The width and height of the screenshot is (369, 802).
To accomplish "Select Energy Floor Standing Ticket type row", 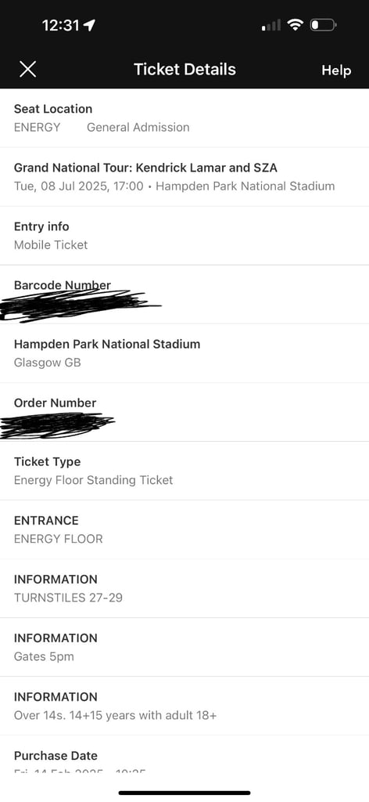I will click(184, 471).
